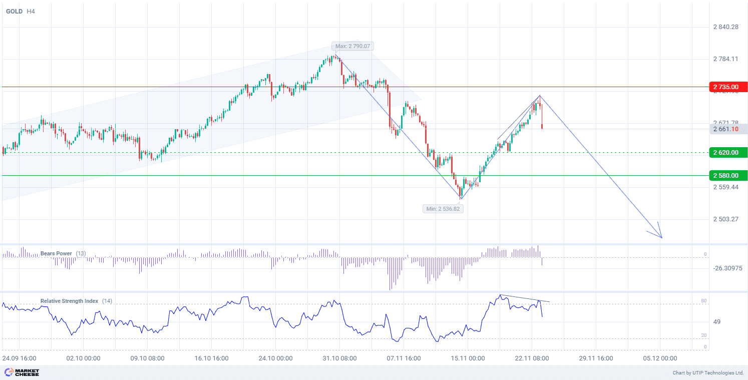Select the RSI divergence trend line
The image size is (748, 380).
pos(525,298)
